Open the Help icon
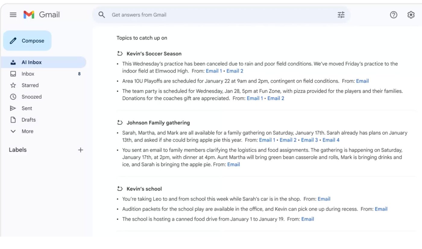 [394, 14]
